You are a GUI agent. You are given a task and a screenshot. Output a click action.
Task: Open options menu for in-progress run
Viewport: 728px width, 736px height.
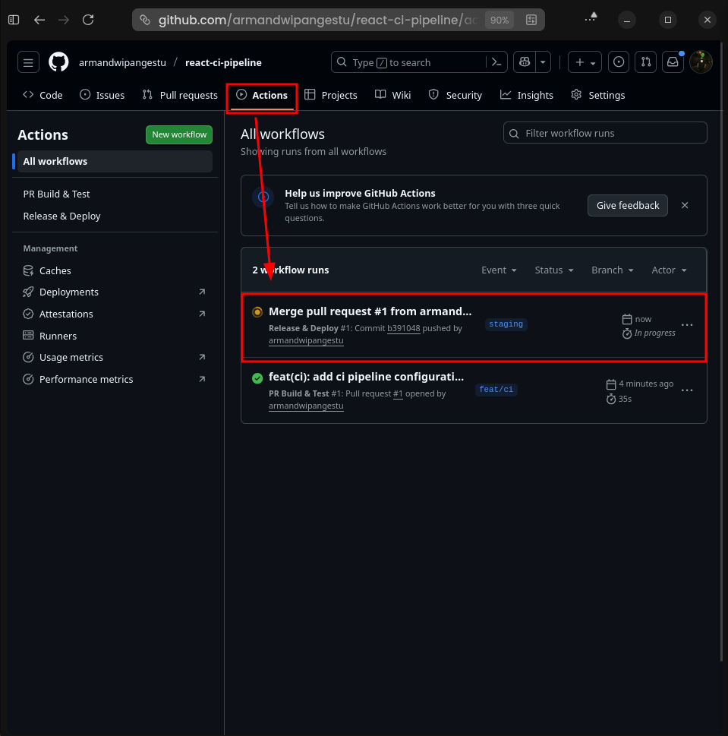687,325
